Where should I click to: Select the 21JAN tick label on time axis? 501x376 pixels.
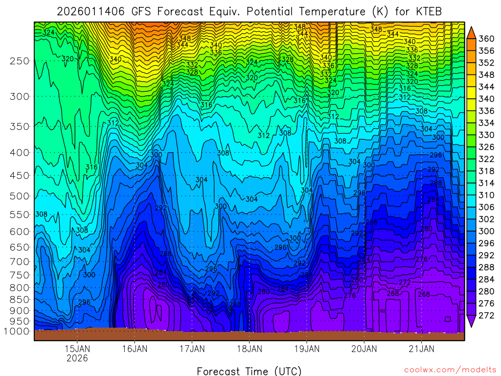[x=421, y=349]
